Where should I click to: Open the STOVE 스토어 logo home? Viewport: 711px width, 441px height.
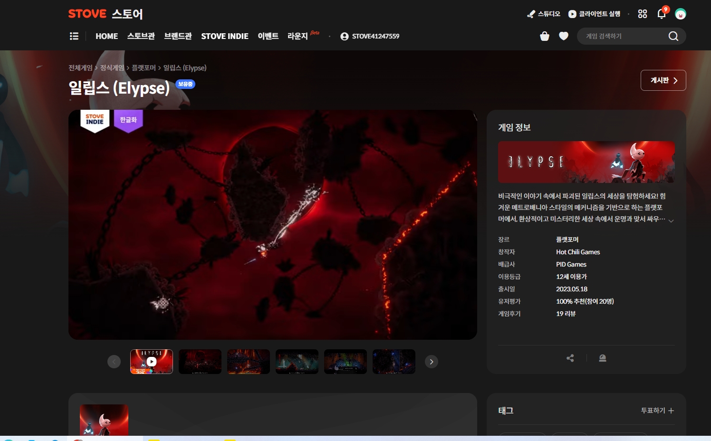(x=106, y=14)
